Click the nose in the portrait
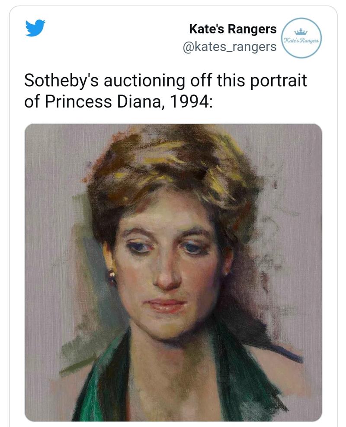This screenshot has width=346, height=427. (165, 278)
